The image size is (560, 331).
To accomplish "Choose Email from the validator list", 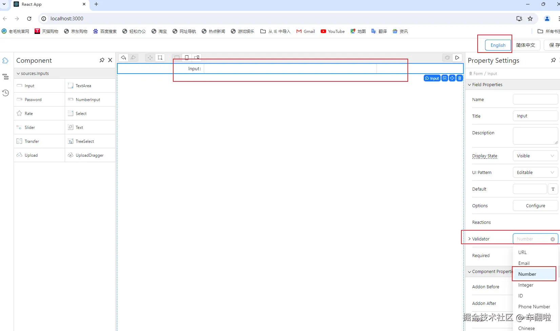I will click(524, 263).
